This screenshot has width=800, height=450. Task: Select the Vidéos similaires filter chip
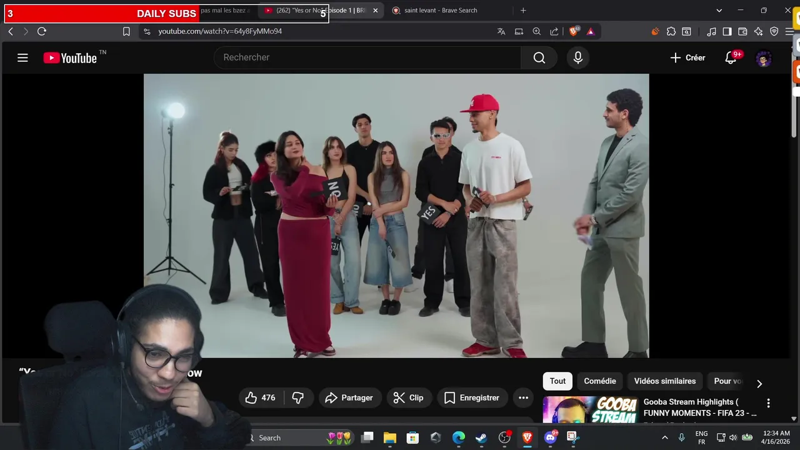pos(665,381)
